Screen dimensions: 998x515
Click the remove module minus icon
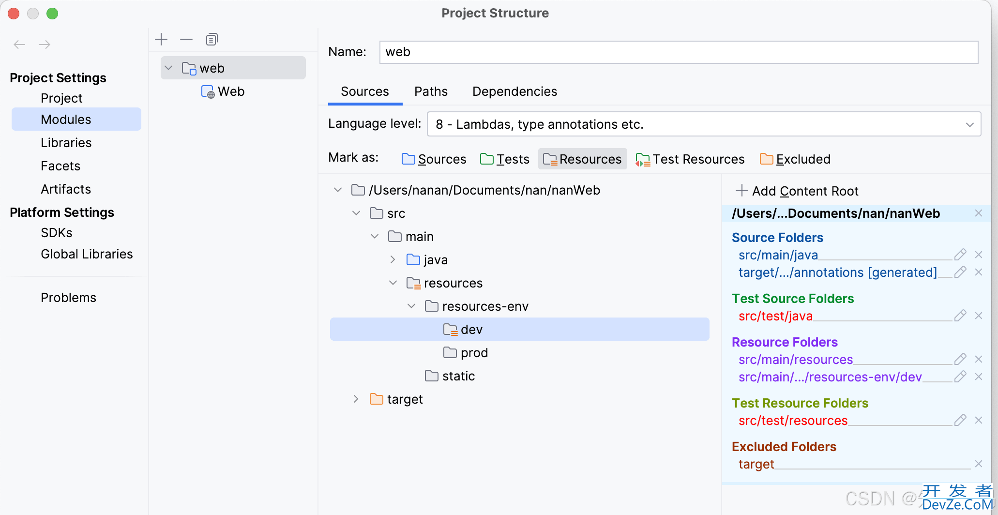(x=186, y=39)
